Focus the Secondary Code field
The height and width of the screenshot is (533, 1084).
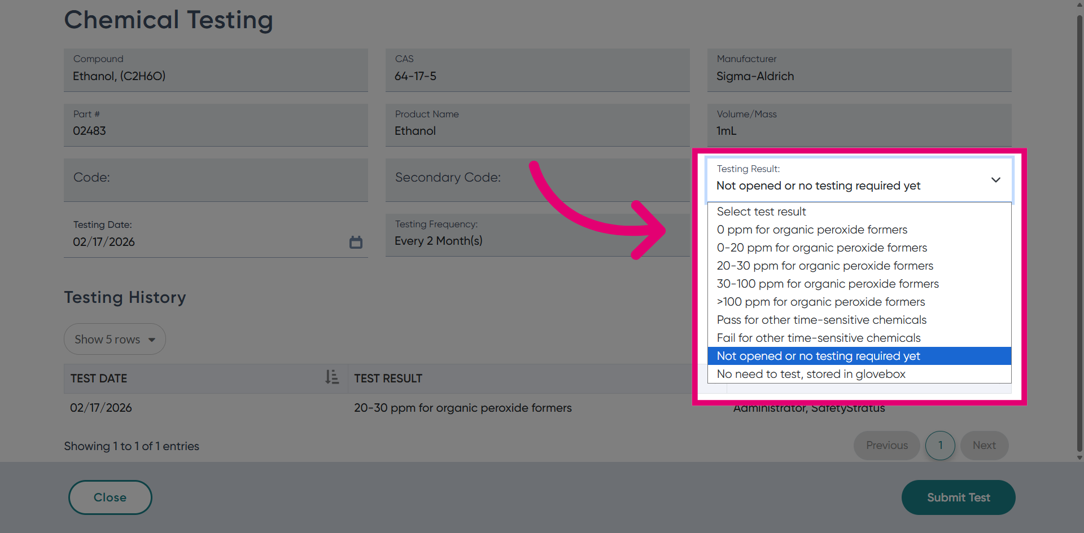click(537, 180)
